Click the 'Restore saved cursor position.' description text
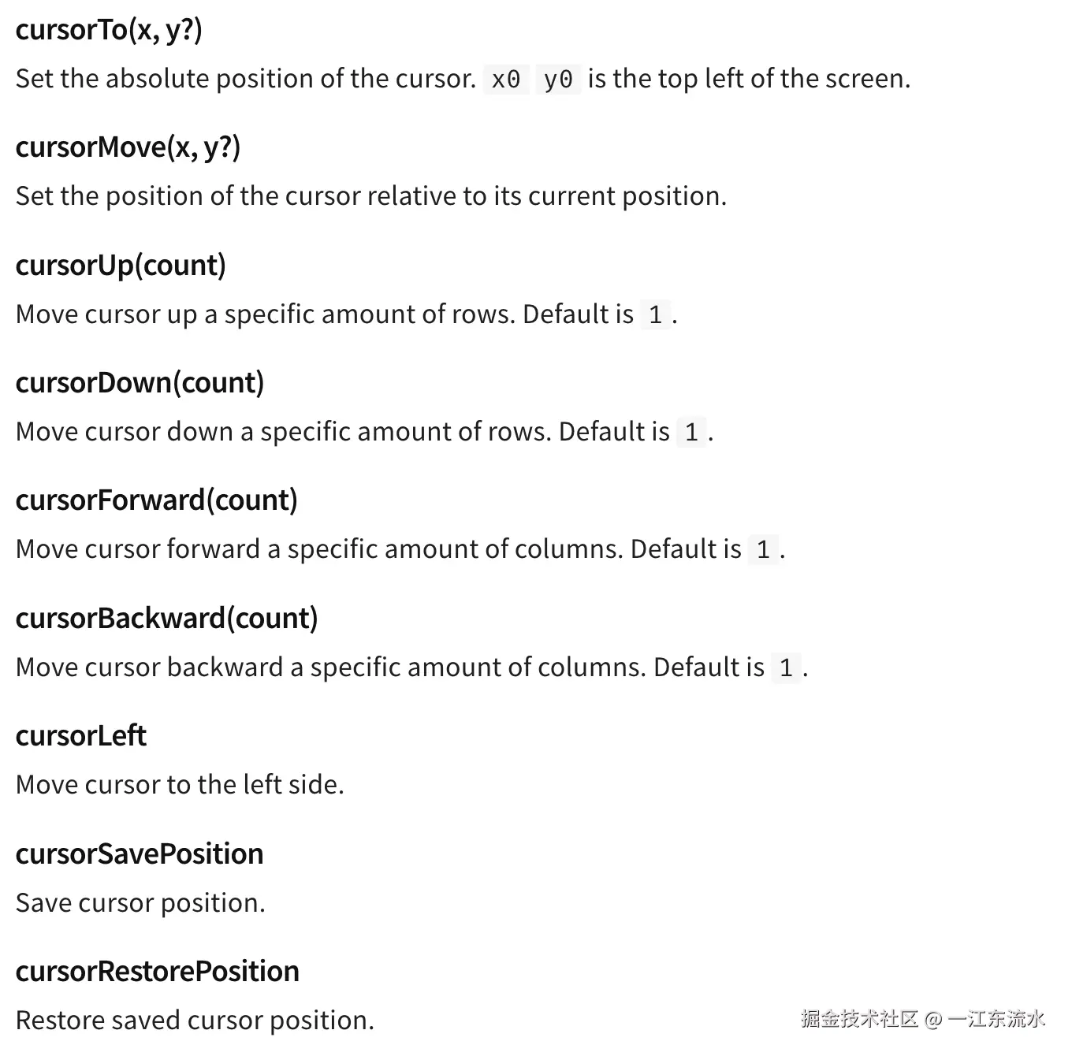 point(195,1021)
